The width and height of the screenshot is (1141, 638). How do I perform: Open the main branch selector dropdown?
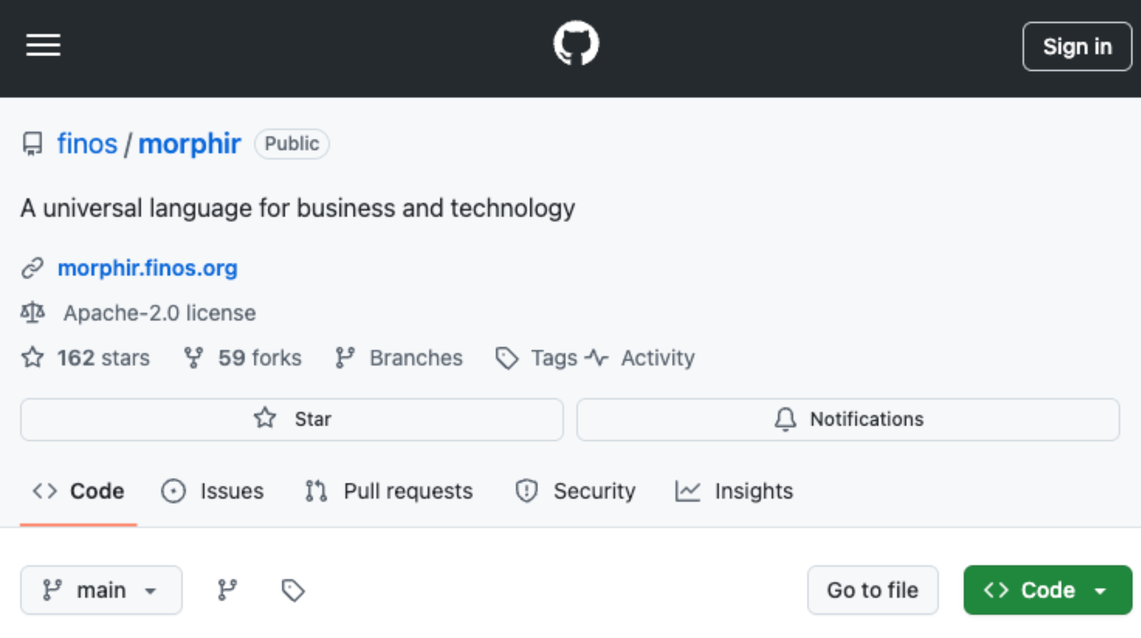click(x=101, y=590)
